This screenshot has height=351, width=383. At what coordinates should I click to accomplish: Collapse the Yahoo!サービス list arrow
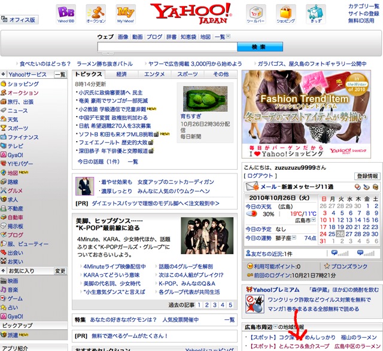[3, 75]
